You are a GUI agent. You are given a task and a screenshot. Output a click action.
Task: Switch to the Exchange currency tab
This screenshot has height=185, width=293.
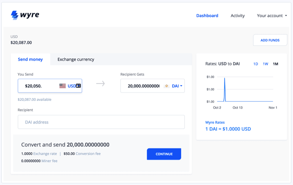pyautogui.click(x=76, y=59)
